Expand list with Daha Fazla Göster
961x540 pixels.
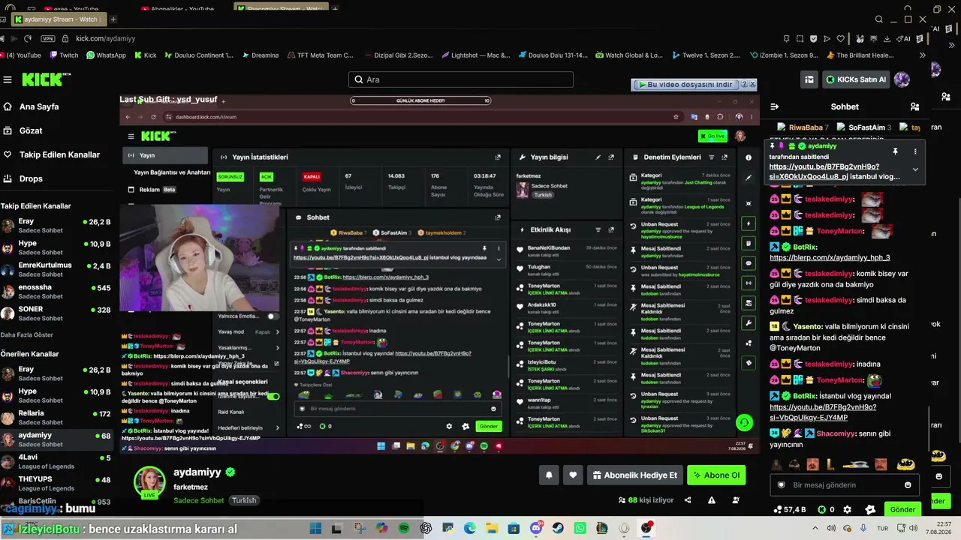coord(27,334)
